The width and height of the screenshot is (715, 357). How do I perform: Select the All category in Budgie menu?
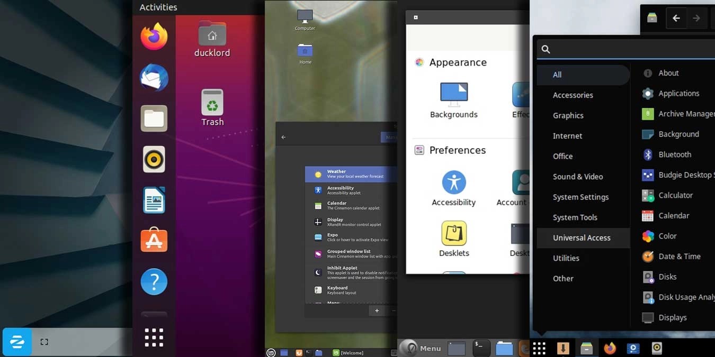tap(583, 75)
